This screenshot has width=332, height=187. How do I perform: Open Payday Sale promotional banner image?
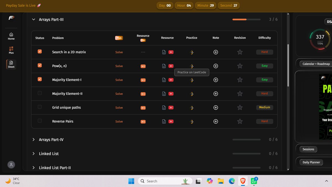click(x=325, y=107)
